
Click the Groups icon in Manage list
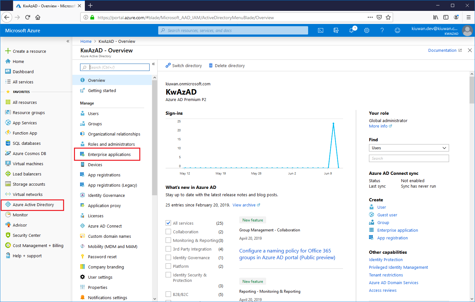point(82,124)
